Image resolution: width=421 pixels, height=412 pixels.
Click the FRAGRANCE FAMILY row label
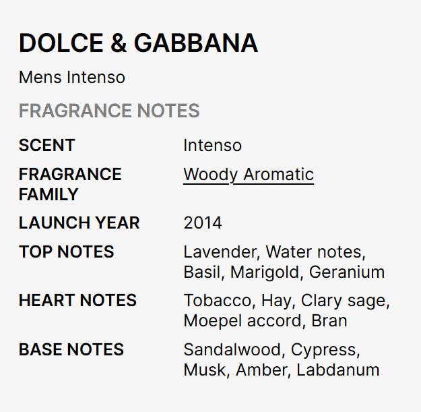(x=70, y=184)
